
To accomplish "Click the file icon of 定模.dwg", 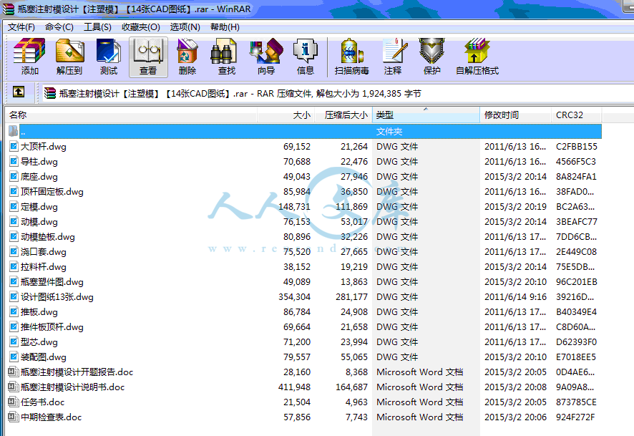I will (14, 207).
